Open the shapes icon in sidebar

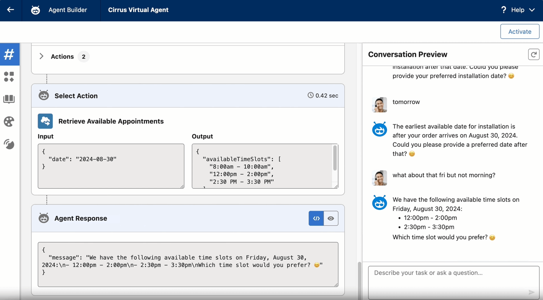pyautogui.click(x=9, y=77)
